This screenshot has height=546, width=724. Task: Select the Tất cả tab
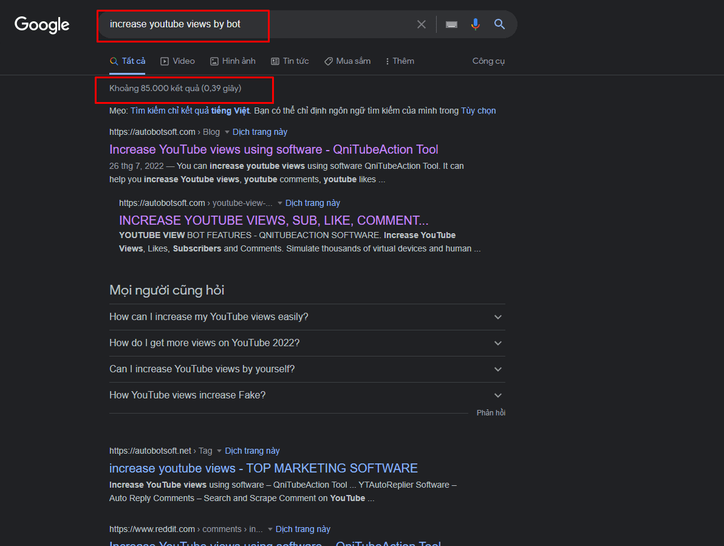click(x=128, y=61)
